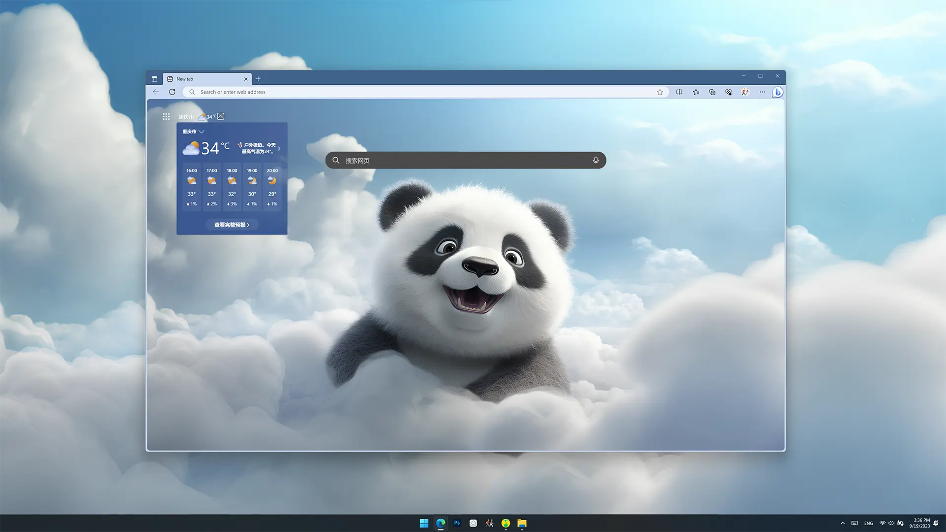Viewport: 946px width, 532px height.
Task: Click the voice search microphone icon
Action: (596, 161)
